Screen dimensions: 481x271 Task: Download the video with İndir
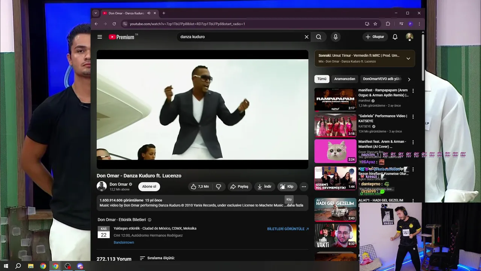coord(265,187)
